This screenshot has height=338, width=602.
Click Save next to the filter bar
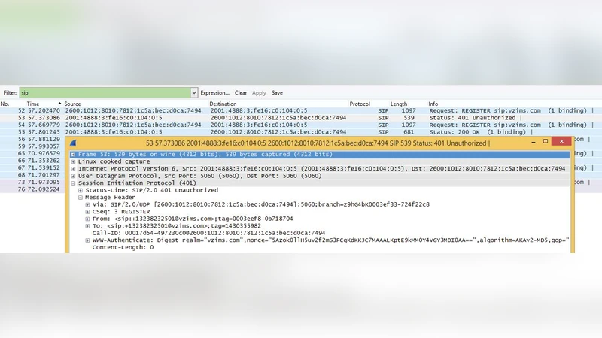click(x=277, y=93)
